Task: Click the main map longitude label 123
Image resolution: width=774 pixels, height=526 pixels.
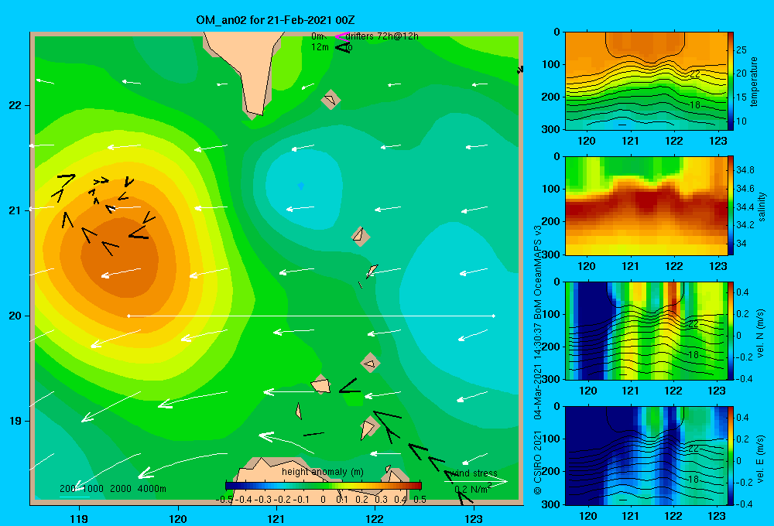Action: coord(474,518)
